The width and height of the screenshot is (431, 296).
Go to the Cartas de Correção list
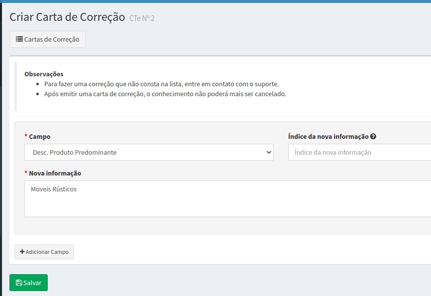pyautogui.click(x=48, y=39)
